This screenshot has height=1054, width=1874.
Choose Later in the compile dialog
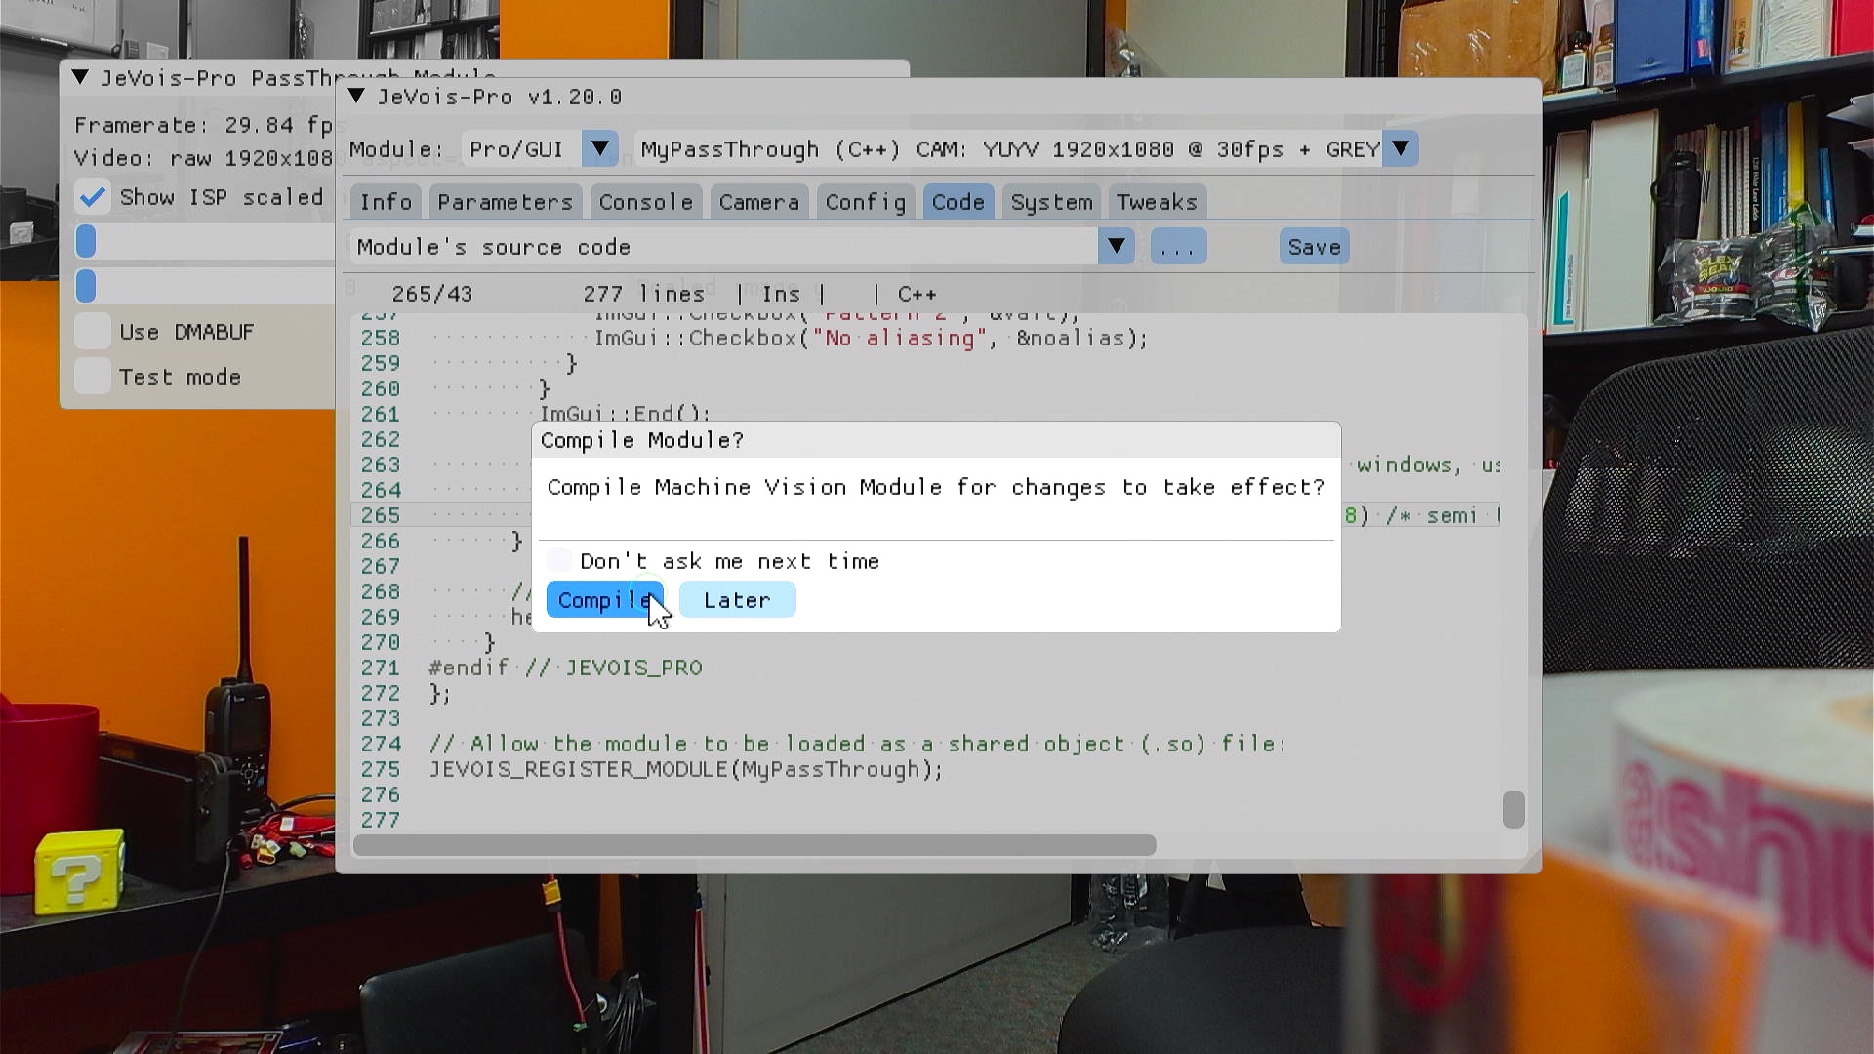[737, 600]
